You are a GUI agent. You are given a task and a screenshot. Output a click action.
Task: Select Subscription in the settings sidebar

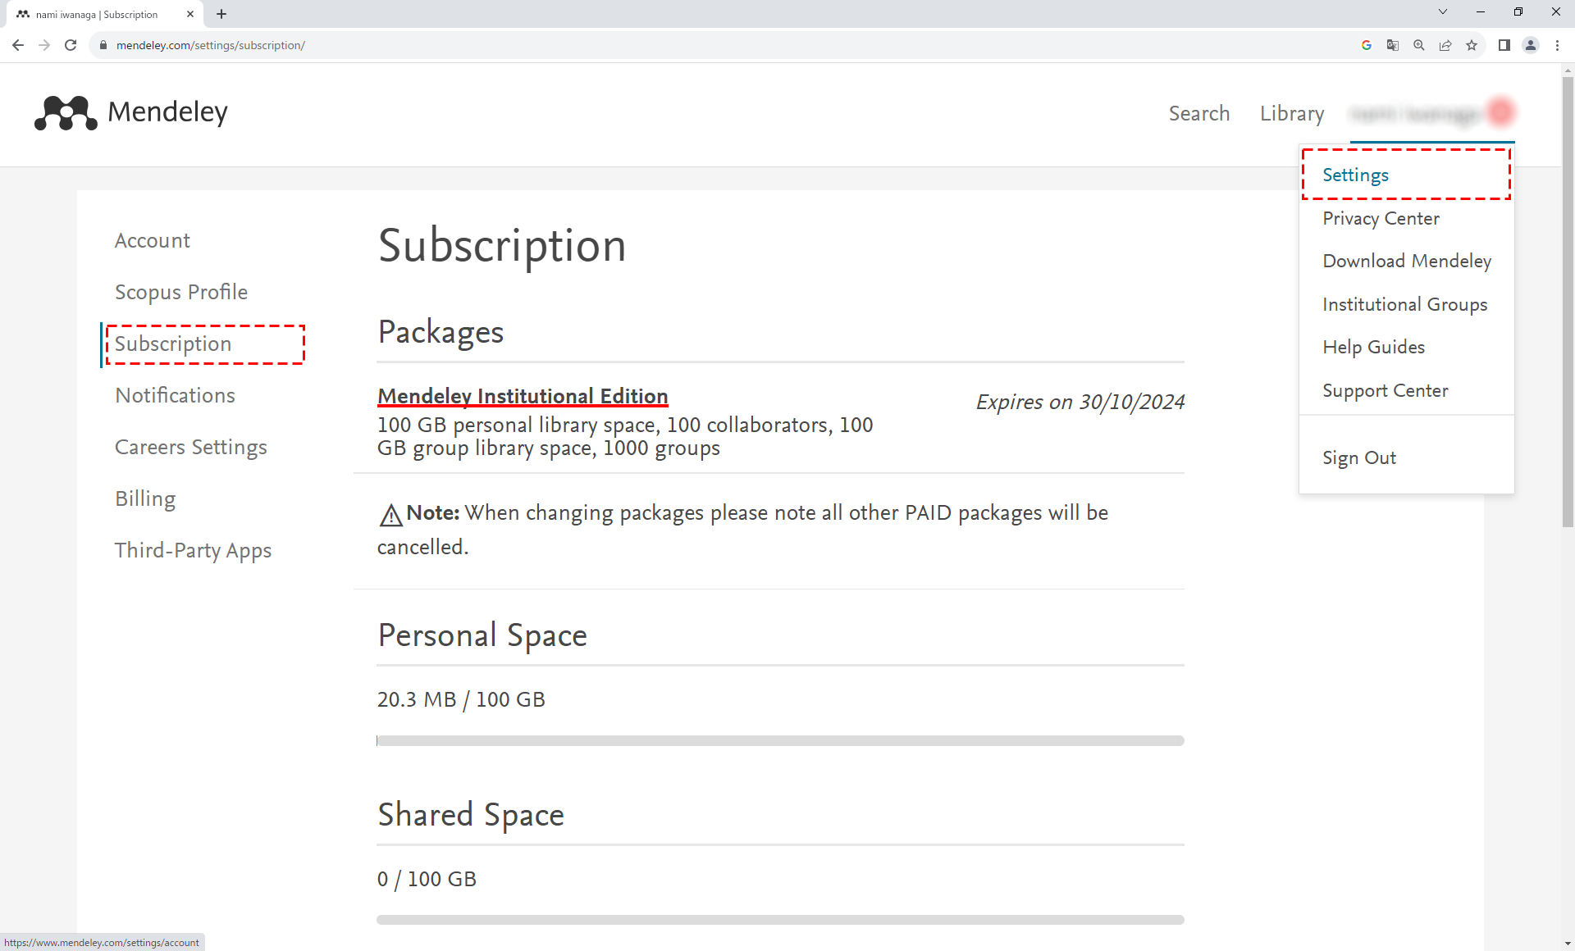[x=173, y=344]
